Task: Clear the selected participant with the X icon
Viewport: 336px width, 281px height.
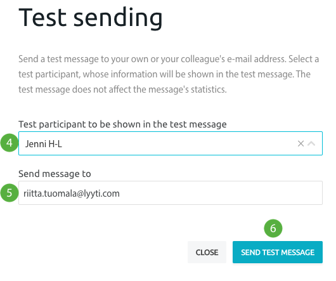Action: coord(300,143)
